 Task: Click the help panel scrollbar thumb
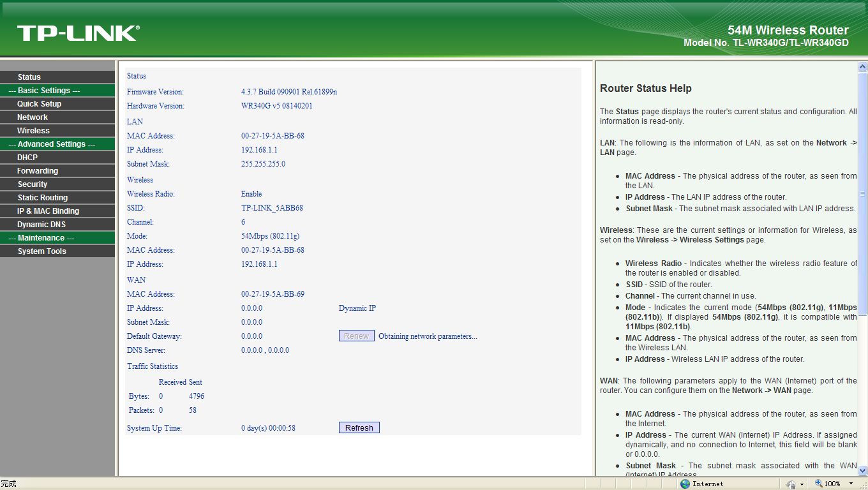(x=862, y=193)
